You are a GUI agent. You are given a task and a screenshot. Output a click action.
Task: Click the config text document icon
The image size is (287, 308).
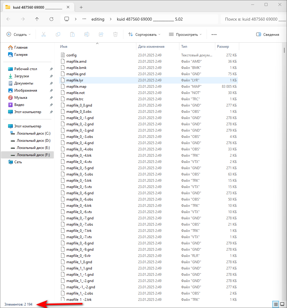63,55
